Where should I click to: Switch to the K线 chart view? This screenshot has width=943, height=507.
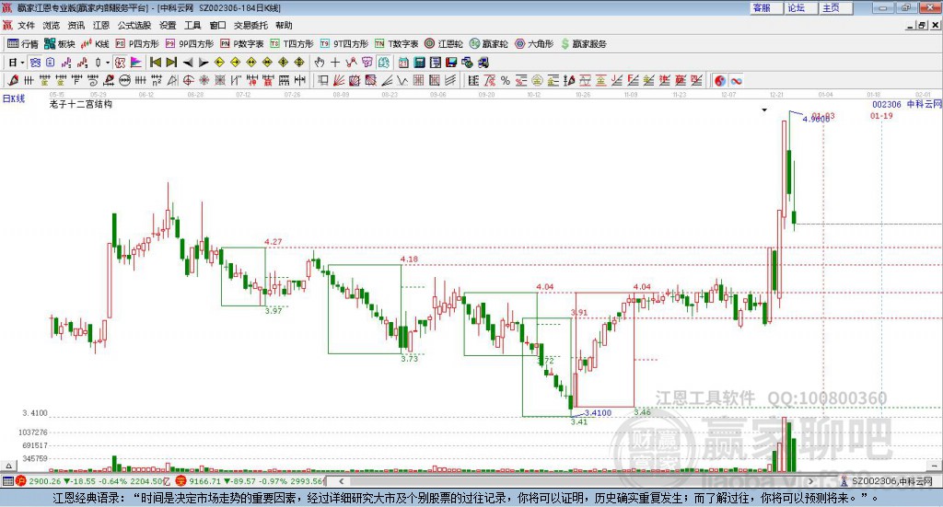coord(95,44)
